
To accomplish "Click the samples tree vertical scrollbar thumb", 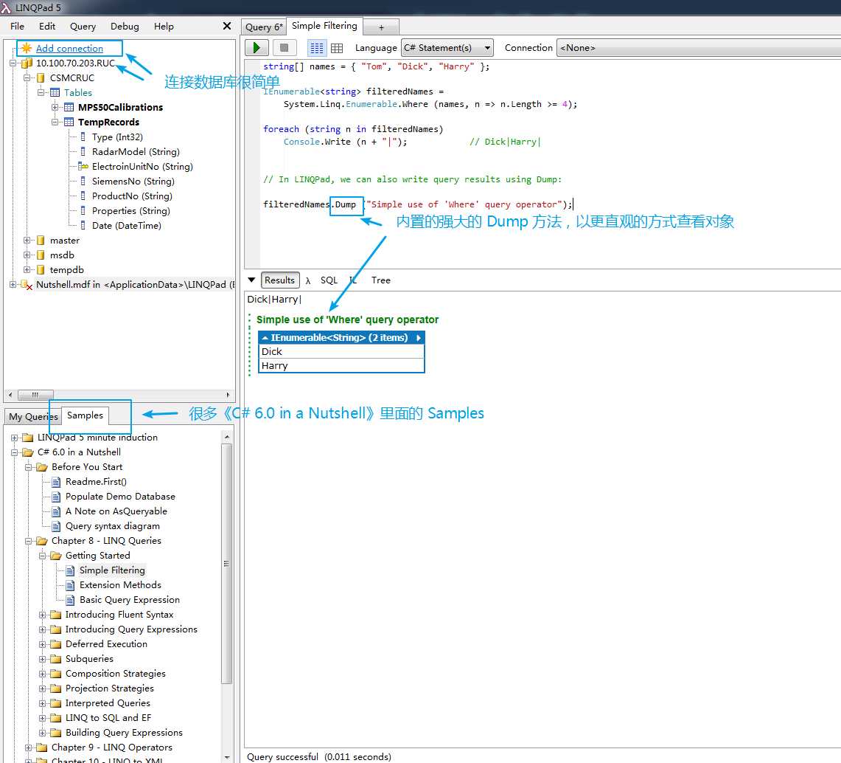I will 227,563.
